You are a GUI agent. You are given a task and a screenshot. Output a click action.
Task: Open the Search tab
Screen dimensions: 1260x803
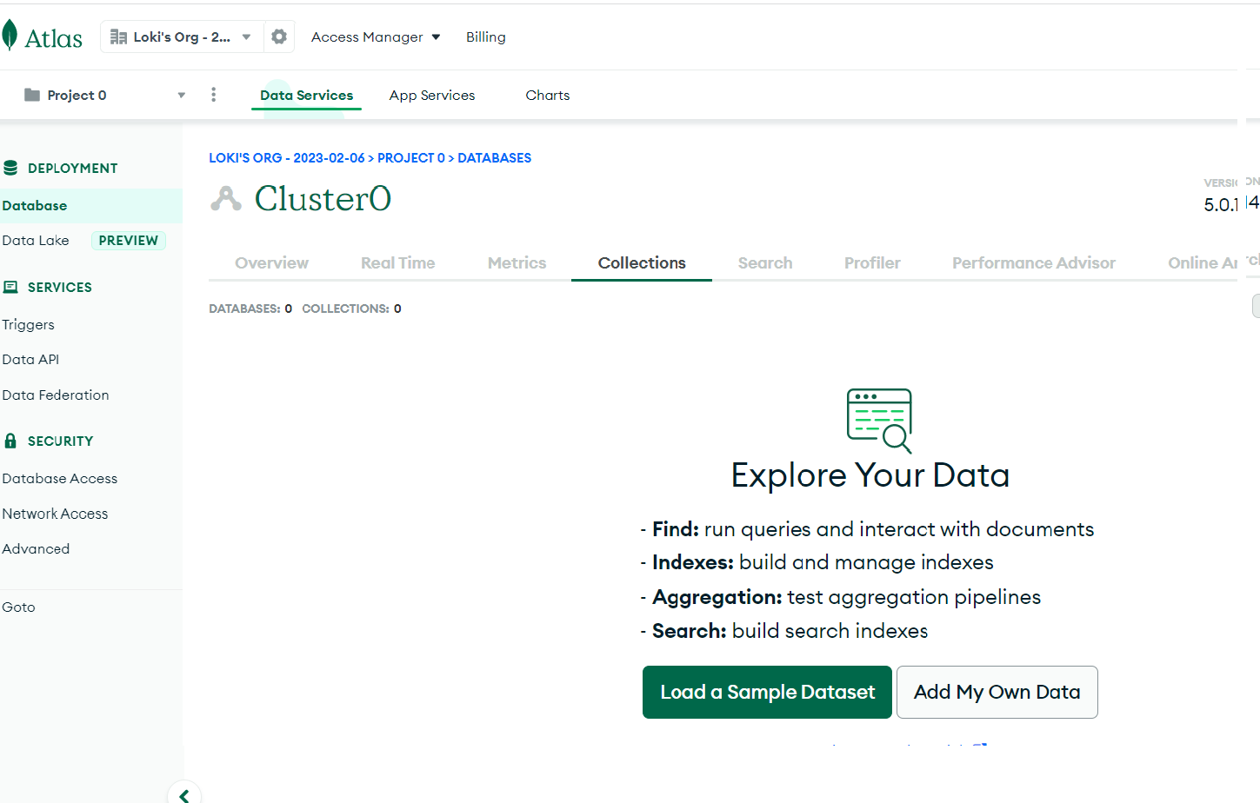(x=765, y=262)
